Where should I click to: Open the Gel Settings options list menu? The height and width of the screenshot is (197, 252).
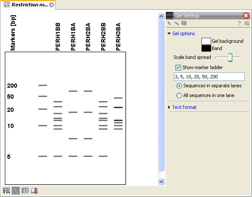tap(247, 24)
